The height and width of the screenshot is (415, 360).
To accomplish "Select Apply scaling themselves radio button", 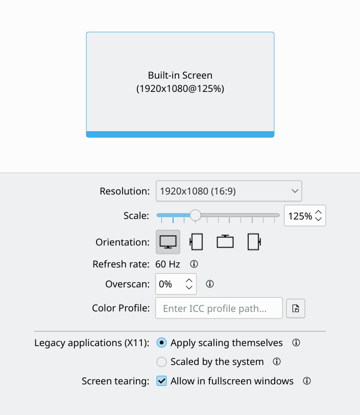I will pos(162,343).
